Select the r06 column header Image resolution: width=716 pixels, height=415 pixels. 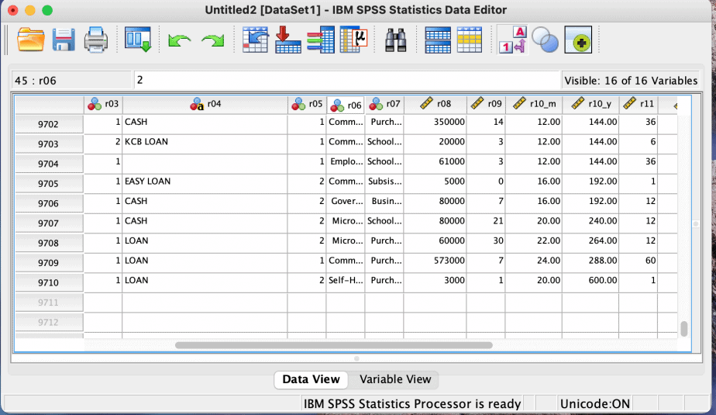coord(346,105)
